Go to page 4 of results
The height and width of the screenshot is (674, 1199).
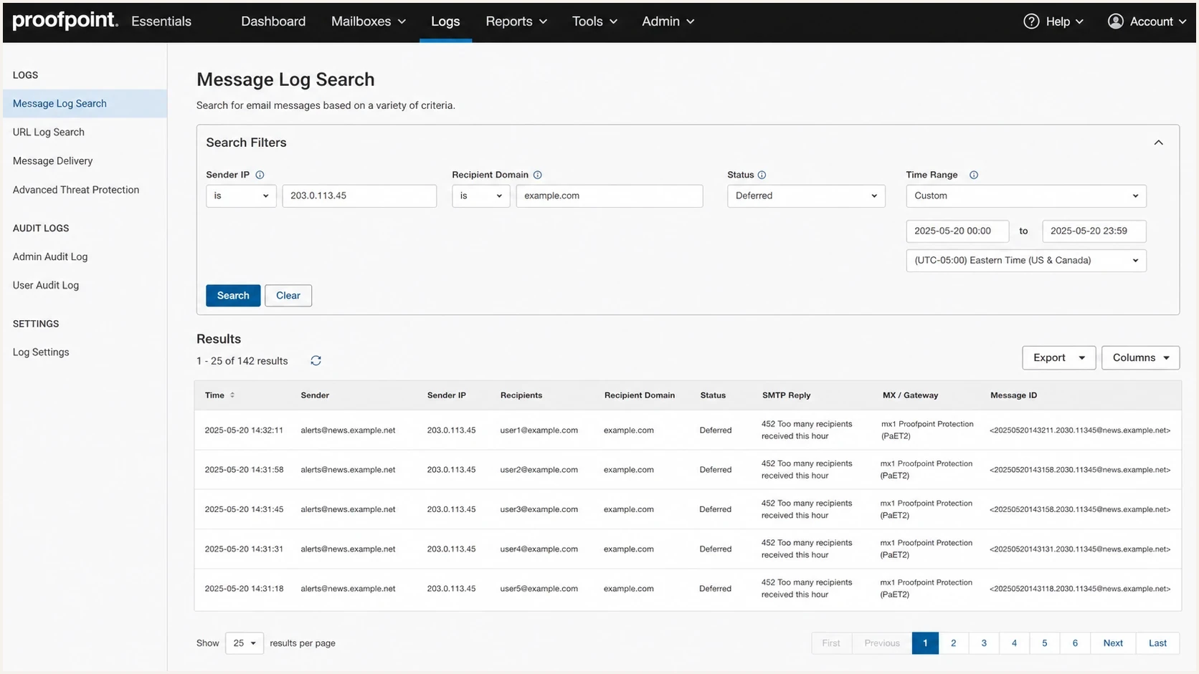tap(1014, 643)
